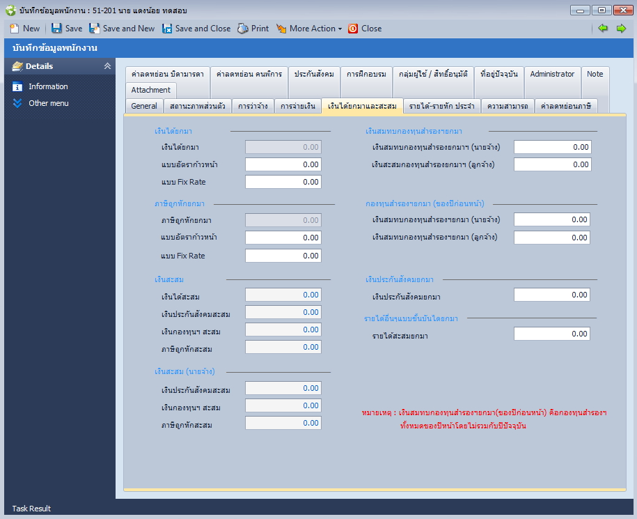Open the การฝึกอบรม tab

click(x=366, y=74)
